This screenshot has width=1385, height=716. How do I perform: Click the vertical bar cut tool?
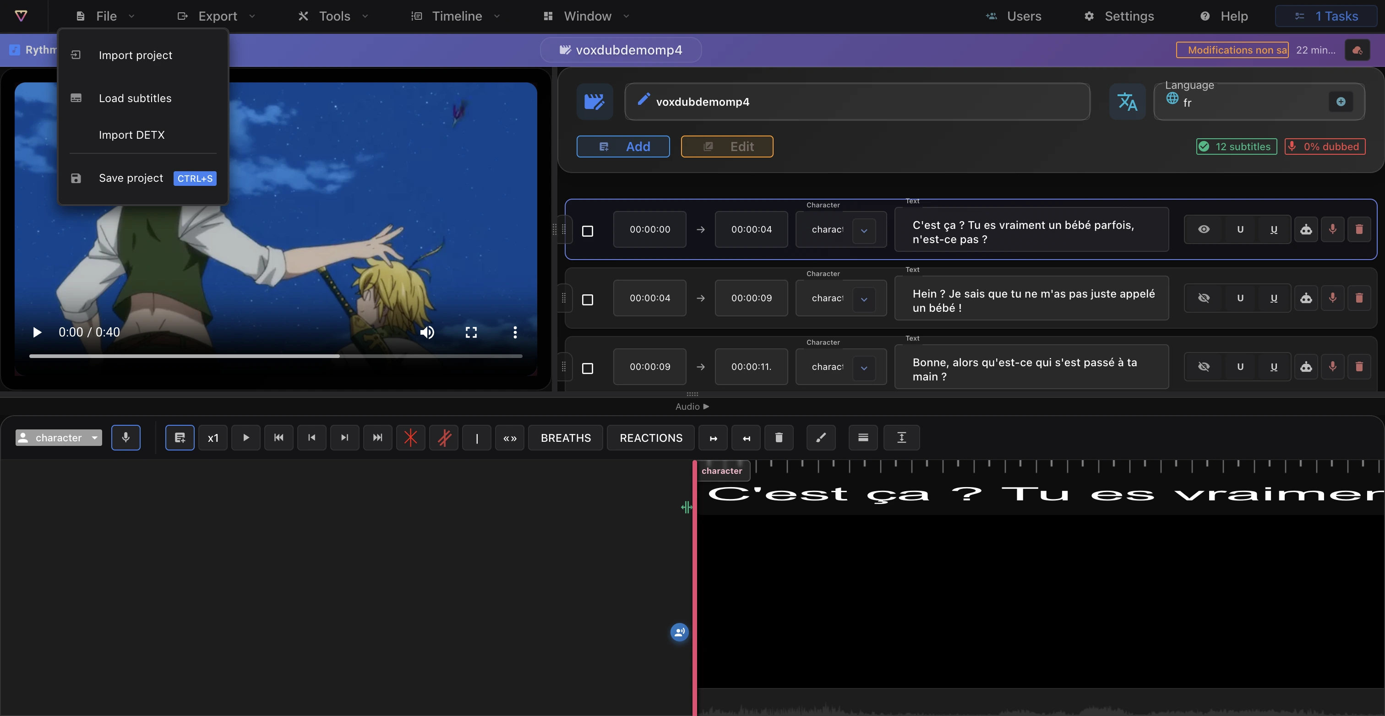477,438
